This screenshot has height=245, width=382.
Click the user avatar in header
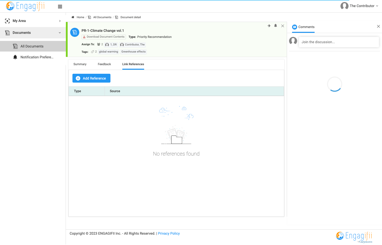pos(344,6)
